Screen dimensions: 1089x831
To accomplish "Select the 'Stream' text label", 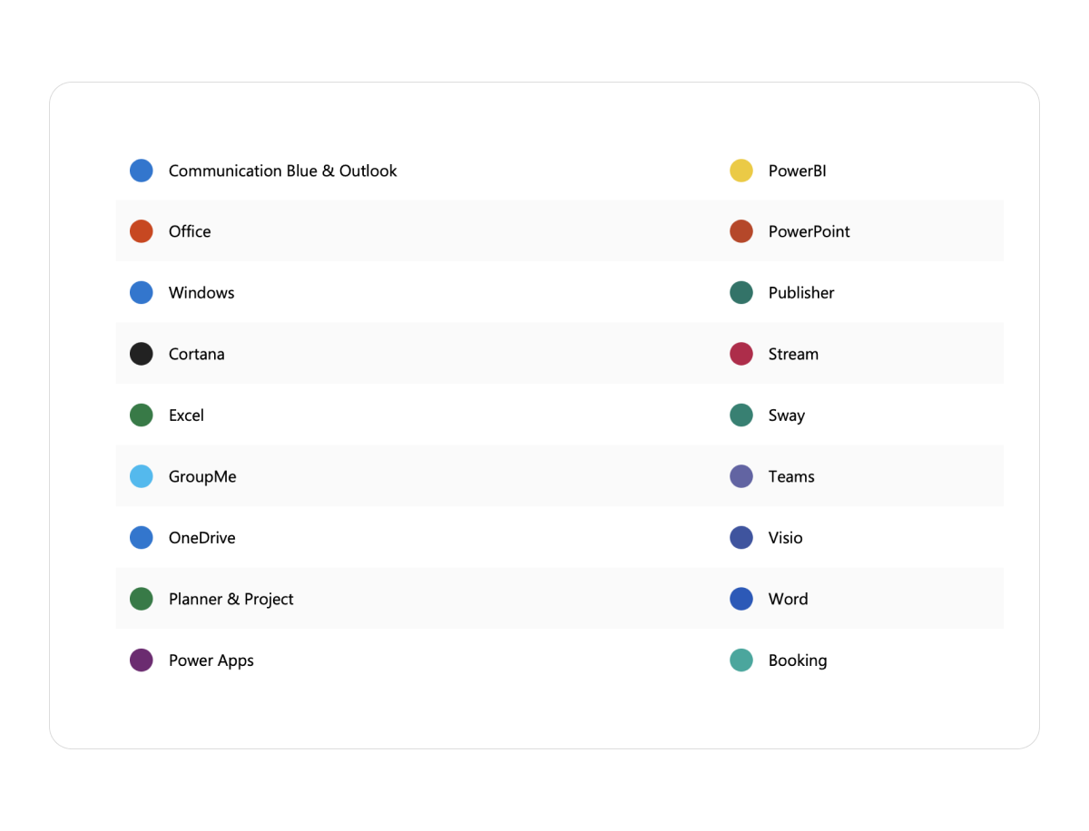I will 793,354.
